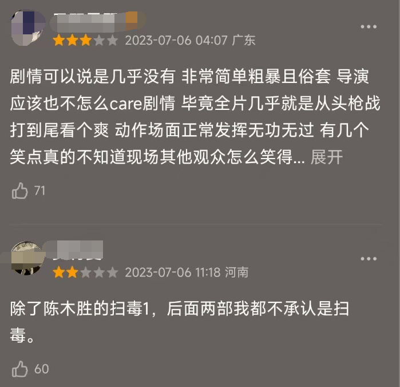
Task: Click the 广东 location label
Action: pos(244,40)
